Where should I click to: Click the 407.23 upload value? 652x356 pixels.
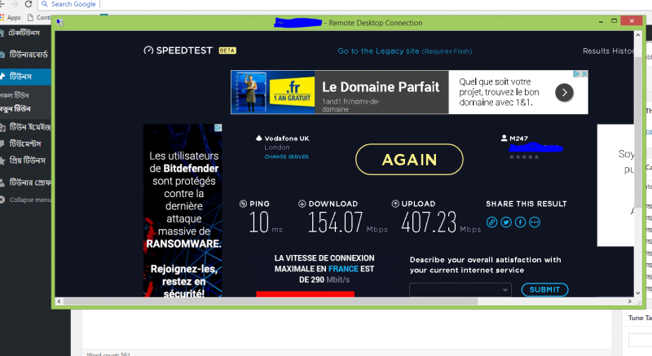click(429, 222)
